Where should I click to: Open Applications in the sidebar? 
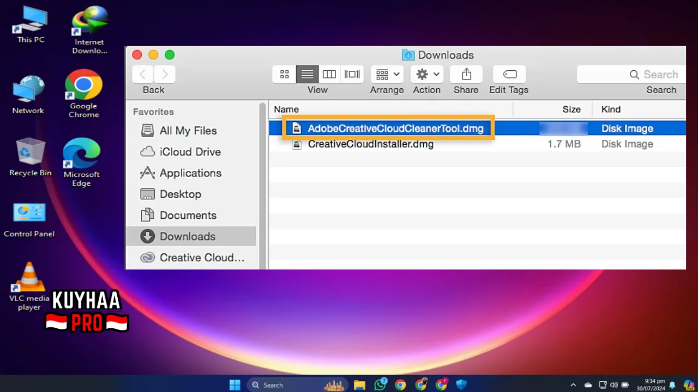(191, 173)
